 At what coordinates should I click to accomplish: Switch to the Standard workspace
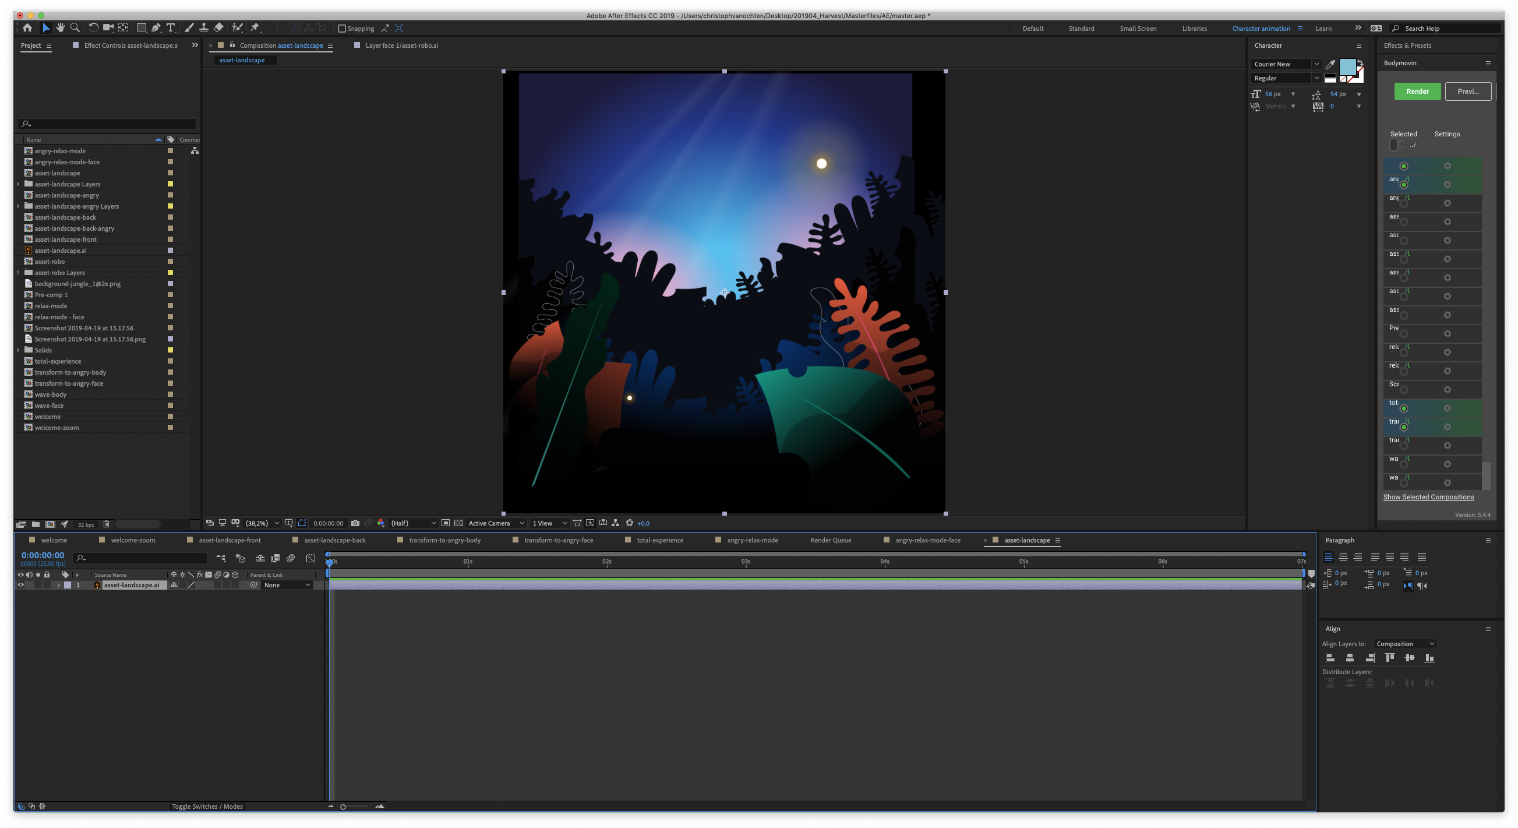pyautogui.click(x=1081, y=29)
